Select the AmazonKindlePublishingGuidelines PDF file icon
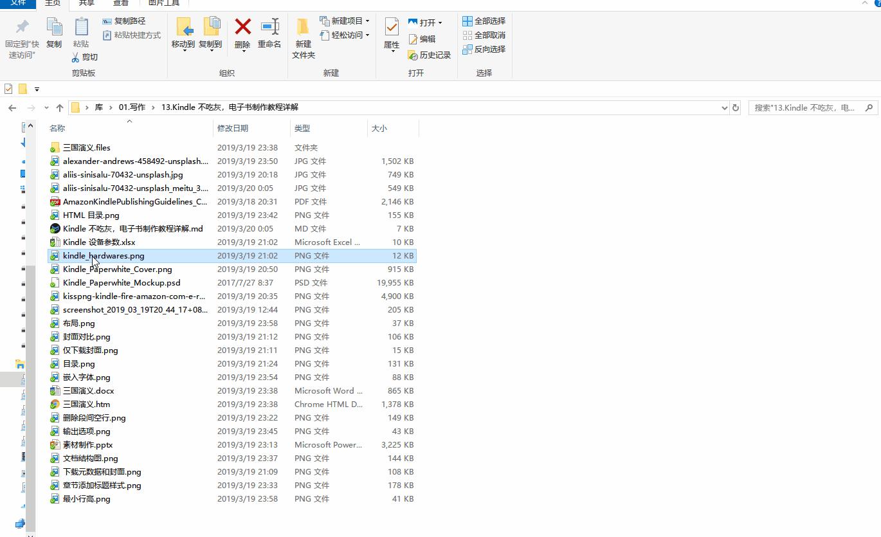This screenshot has height=537, width=881. click(x=55, y=202)
